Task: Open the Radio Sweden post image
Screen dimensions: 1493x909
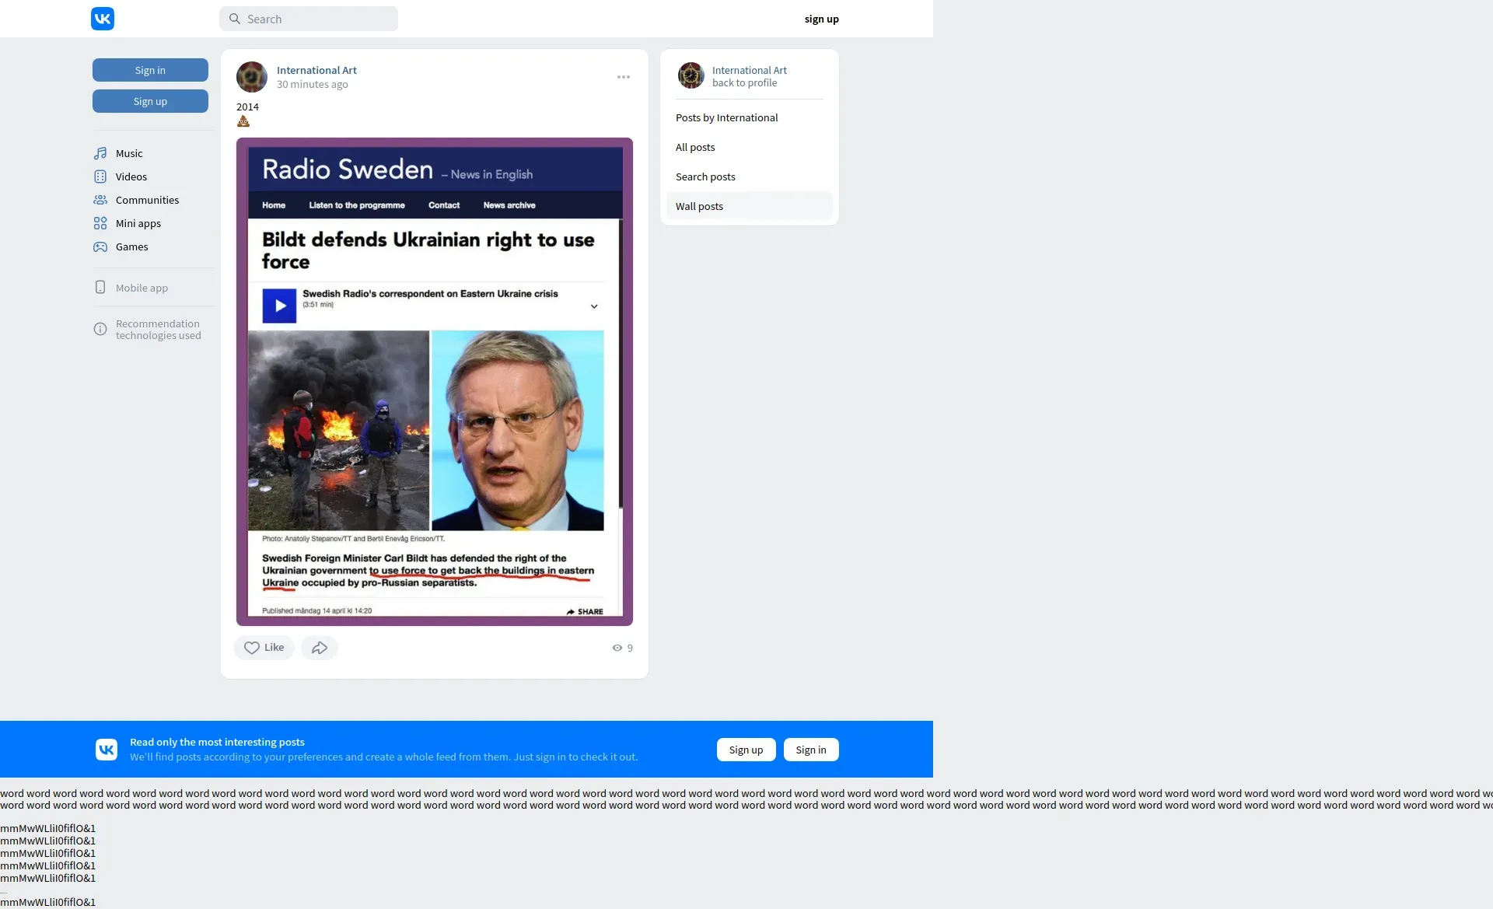Action: click(435, 382)
